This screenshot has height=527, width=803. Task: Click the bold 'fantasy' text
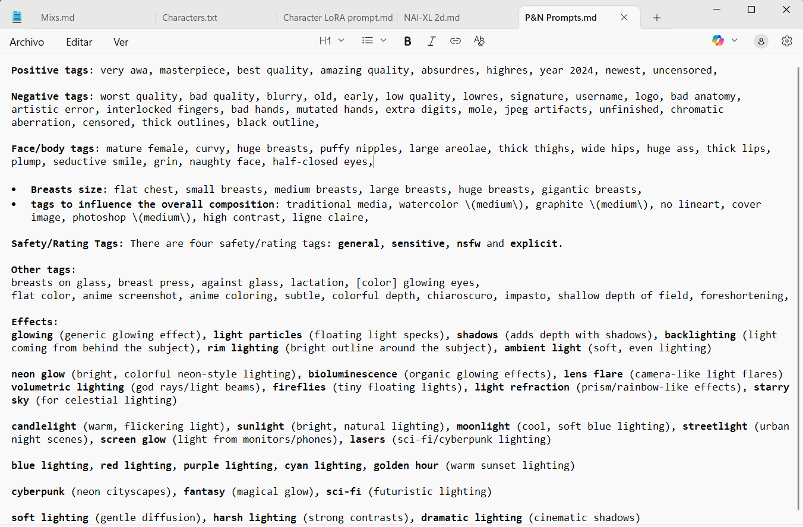point(204,491)
